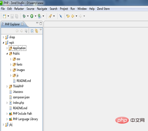148x131 pixels.
Task: Click the Save disk toolbar icon
Action: (12, 16)
